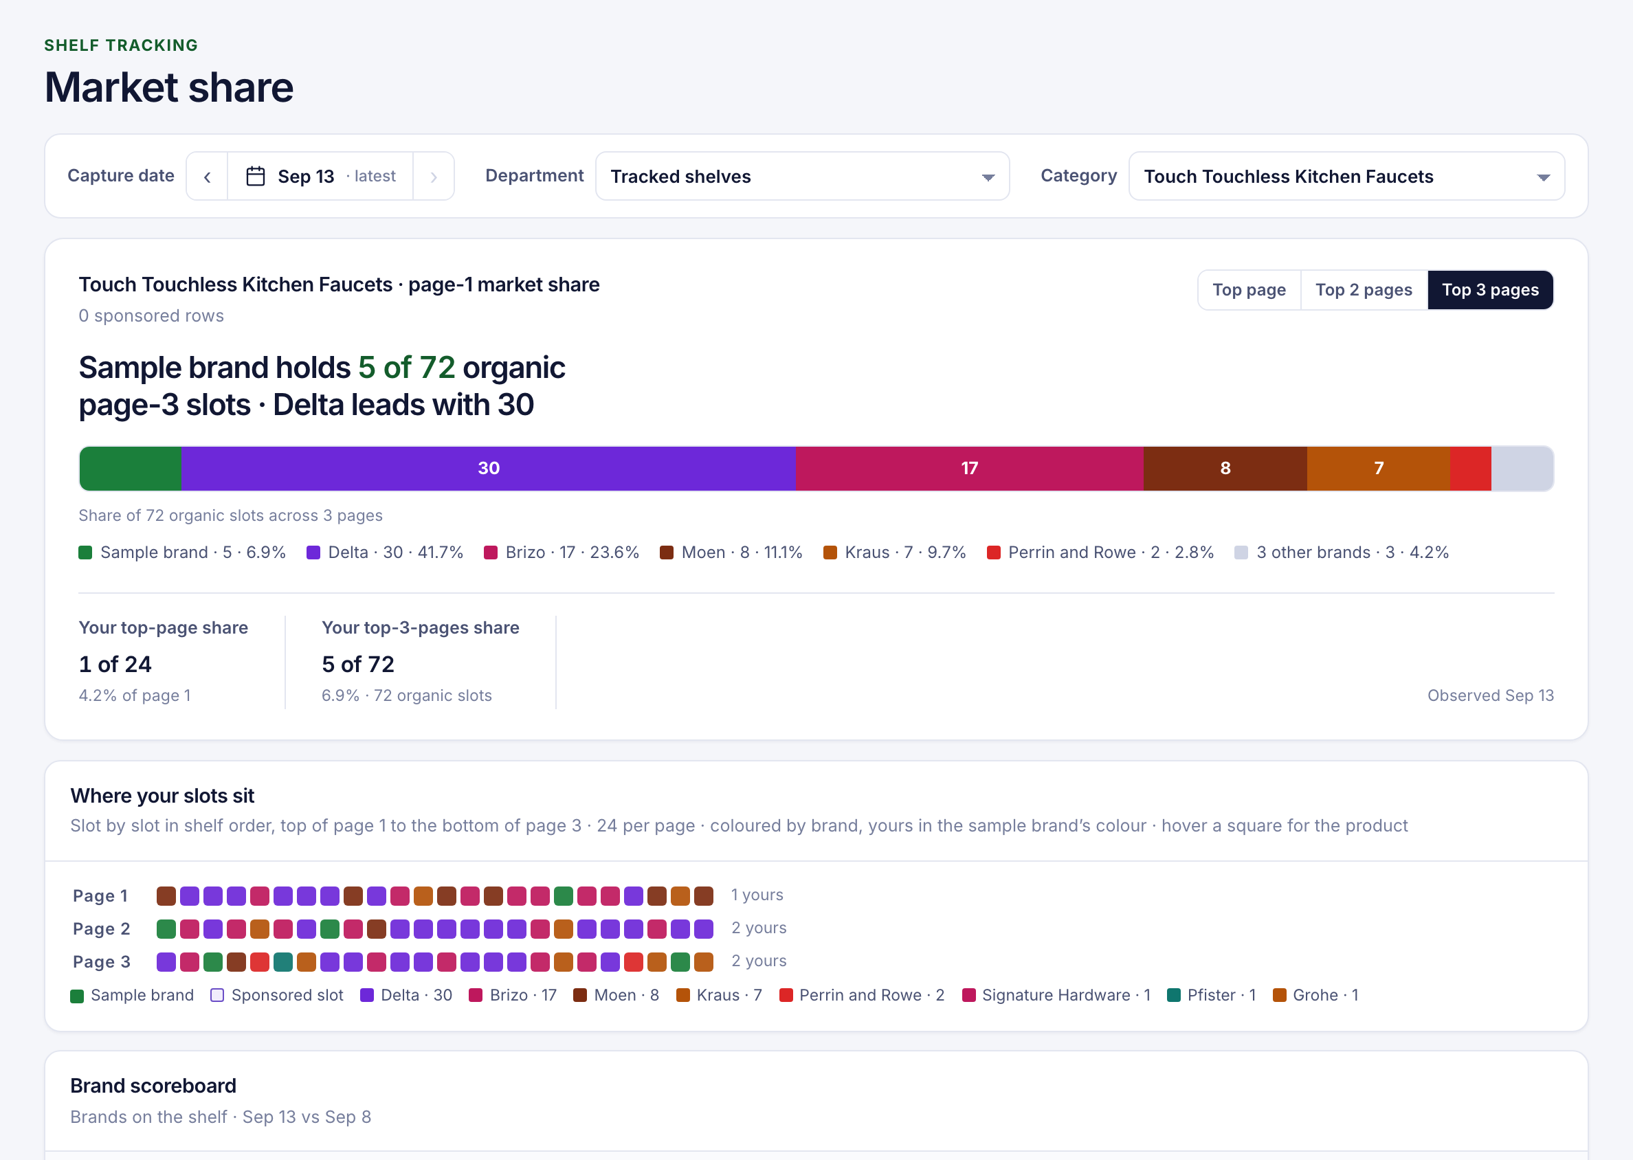Select the Top 3 pages tab

point(1490,290)
